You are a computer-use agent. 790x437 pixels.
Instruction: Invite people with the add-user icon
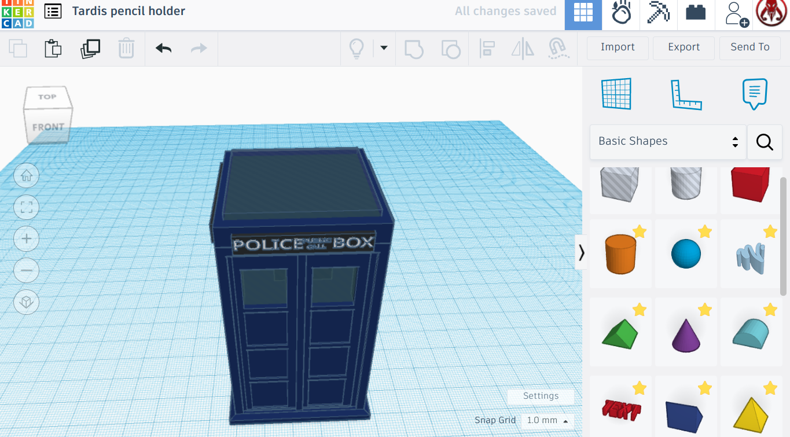736,14
